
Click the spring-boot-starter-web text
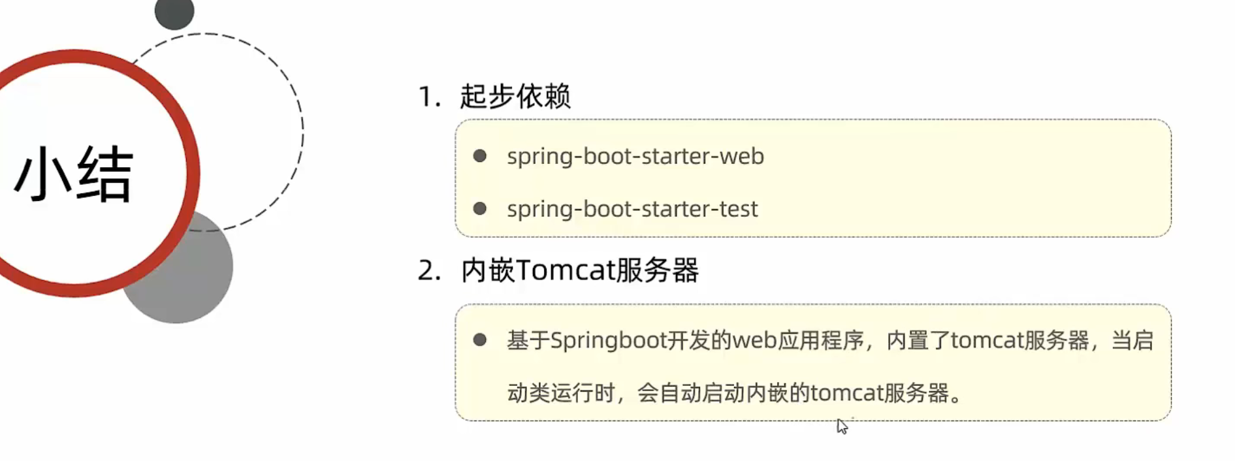pyautogui.click(x=635, y=157)
